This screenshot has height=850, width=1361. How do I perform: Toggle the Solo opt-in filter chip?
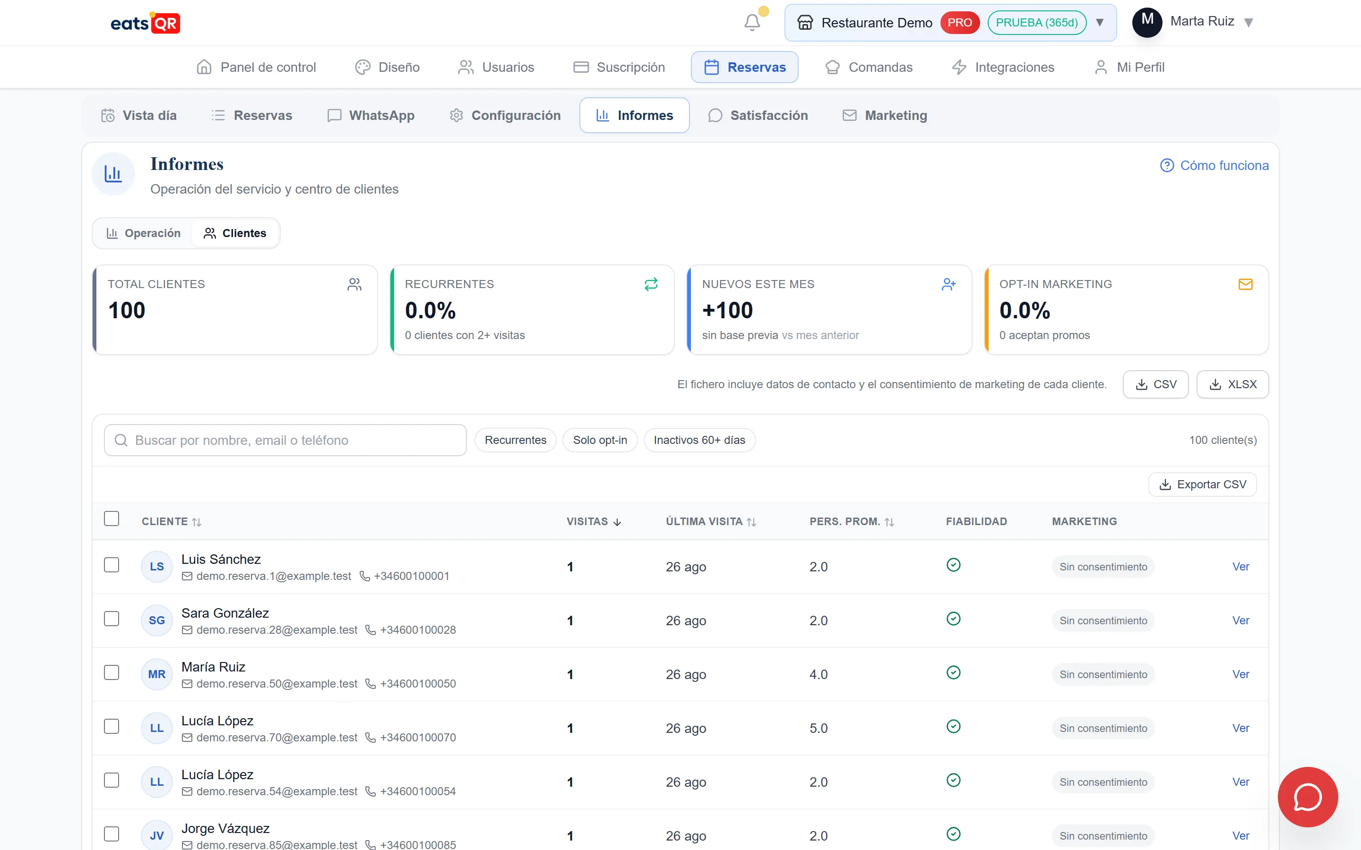[x=600, y=440]
